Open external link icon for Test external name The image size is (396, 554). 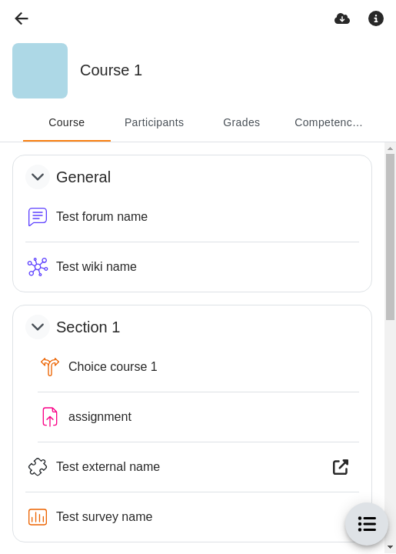point(341,467)
